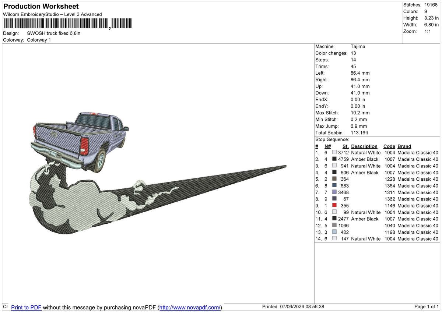Viewport: 442px width, 312px height.
Task: Click the machine value Tajima
Action: [358, 47]
